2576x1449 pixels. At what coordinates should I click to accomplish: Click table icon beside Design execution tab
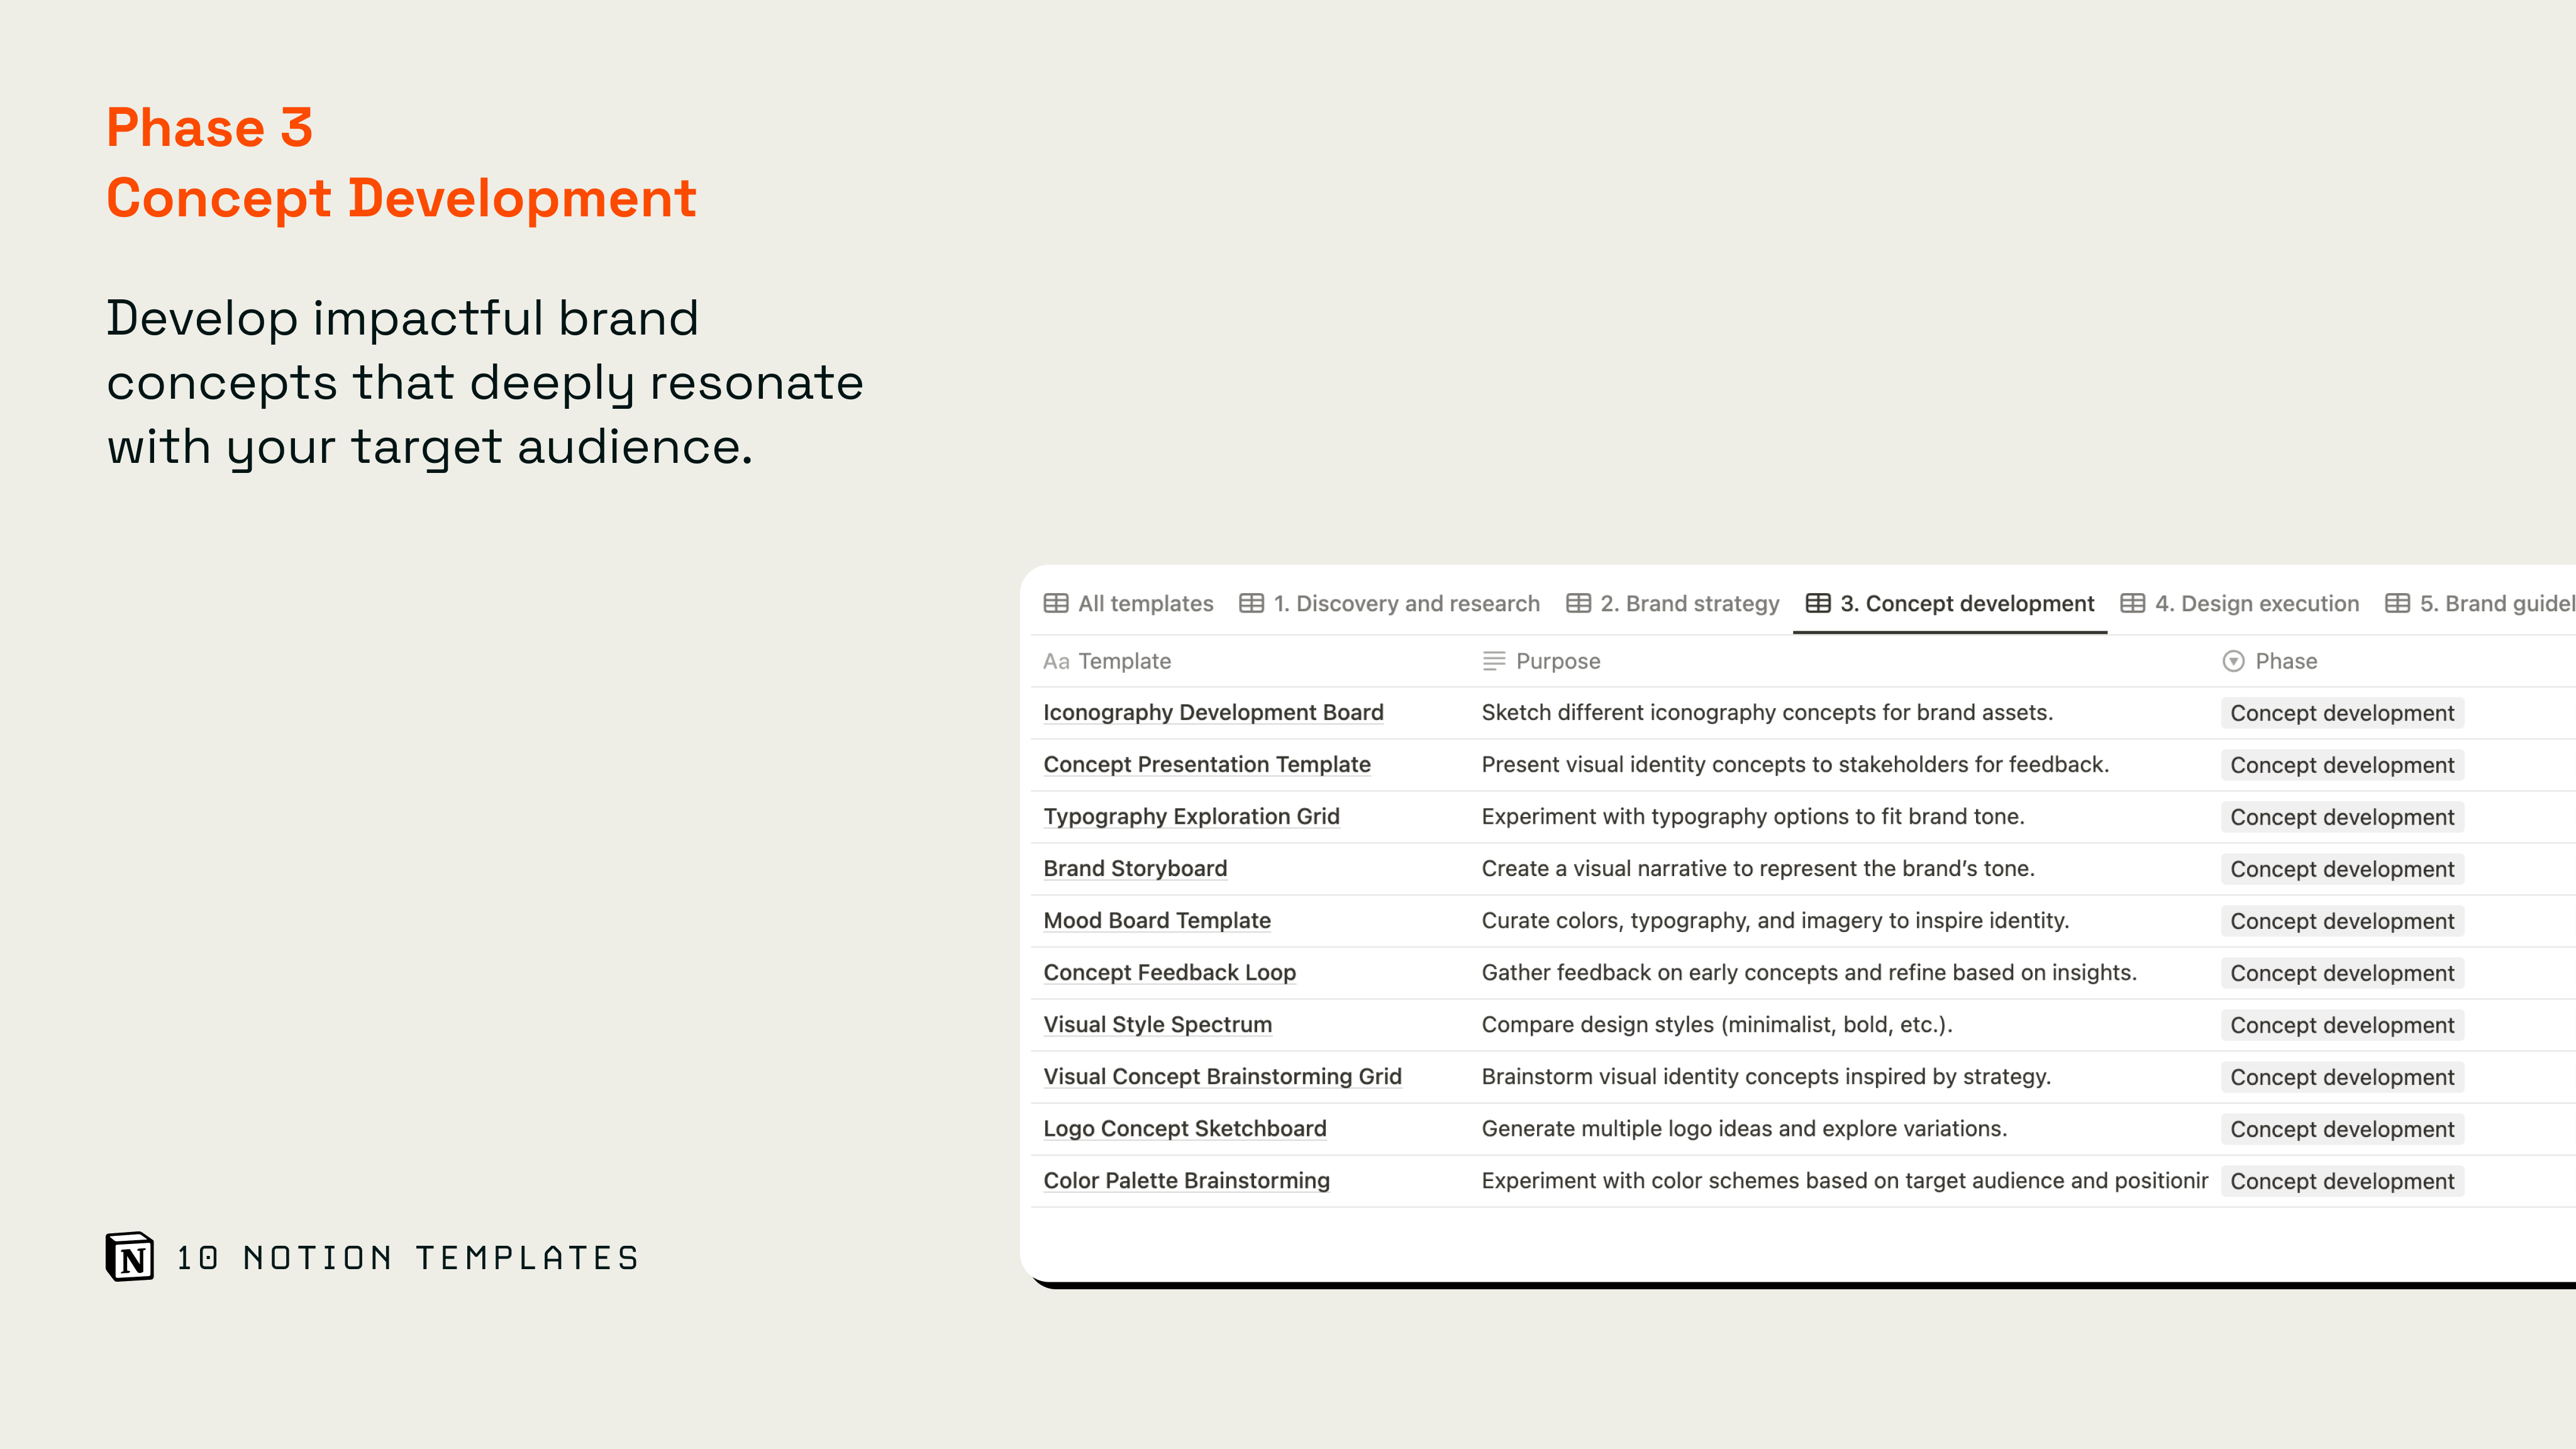coord(2132,603)
